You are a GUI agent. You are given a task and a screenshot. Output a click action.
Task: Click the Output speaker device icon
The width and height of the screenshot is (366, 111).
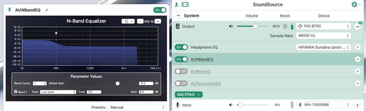click(x=178, y=26)
